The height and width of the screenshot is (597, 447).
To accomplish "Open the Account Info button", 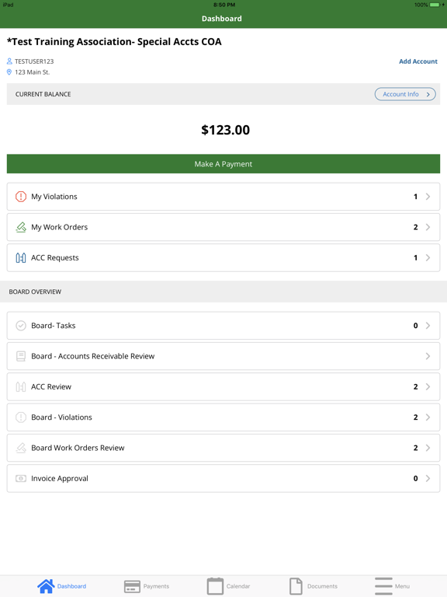I will 405,94.
